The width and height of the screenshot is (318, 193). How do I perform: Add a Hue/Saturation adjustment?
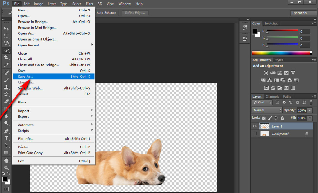pos(263,80)
